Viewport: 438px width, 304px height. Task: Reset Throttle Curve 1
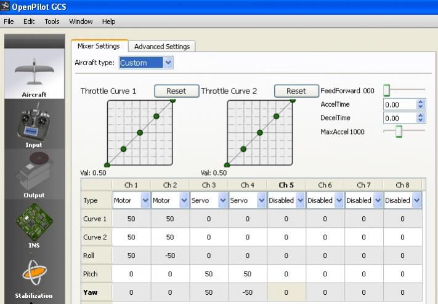[176, 91]
